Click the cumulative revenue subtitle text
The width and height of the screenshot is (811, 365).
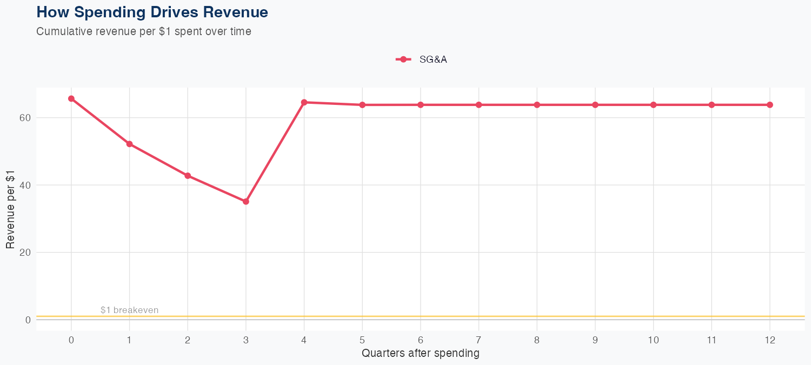click(x=144, y=31)
